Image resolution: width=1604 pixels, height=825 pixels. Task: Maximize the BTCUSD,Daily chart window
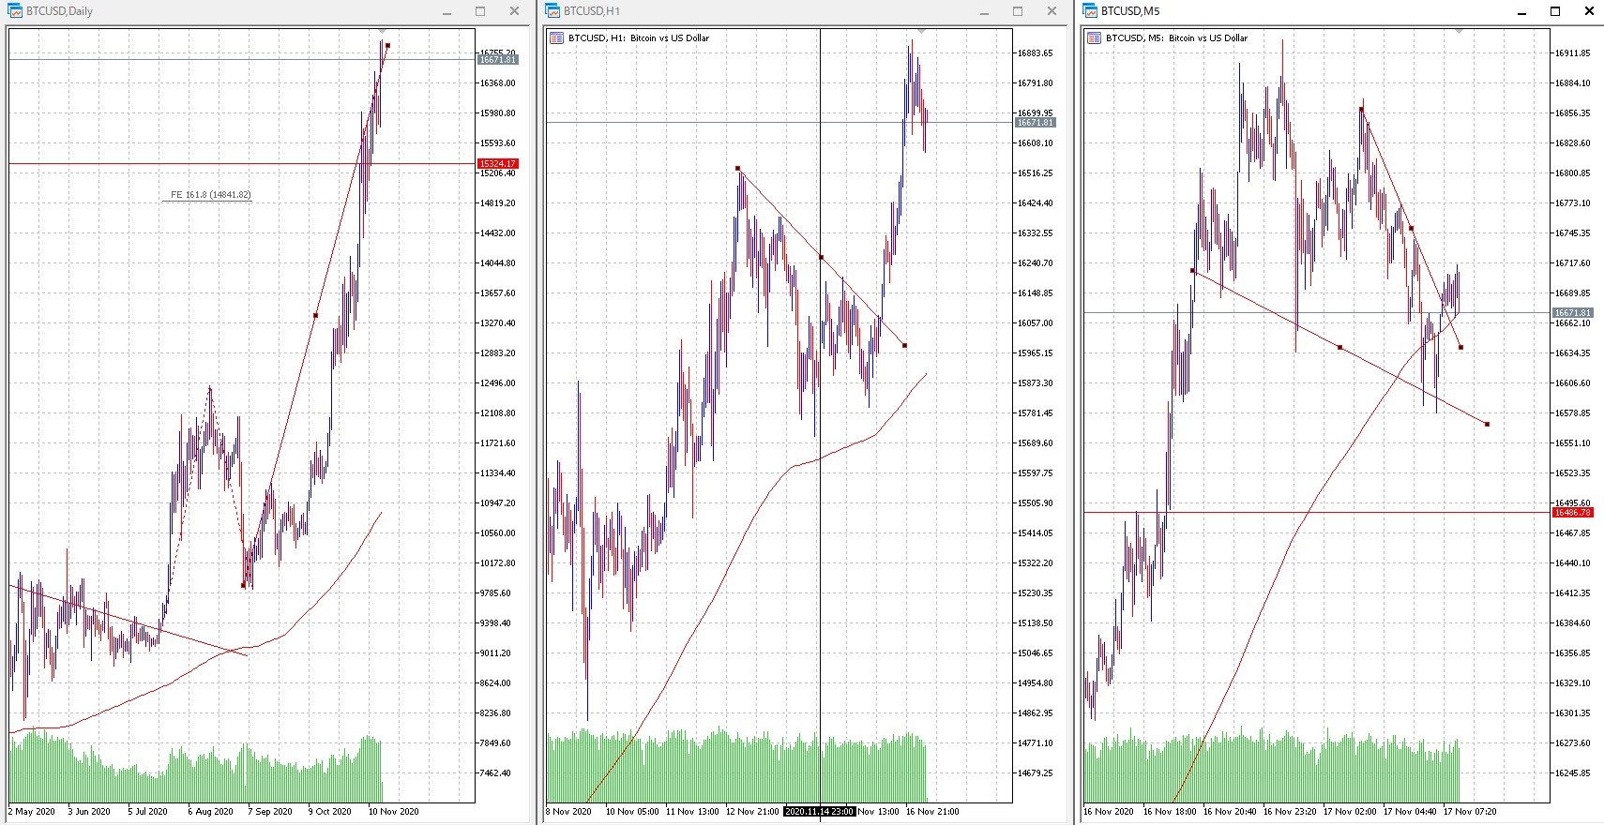click(x=480, y=11)
